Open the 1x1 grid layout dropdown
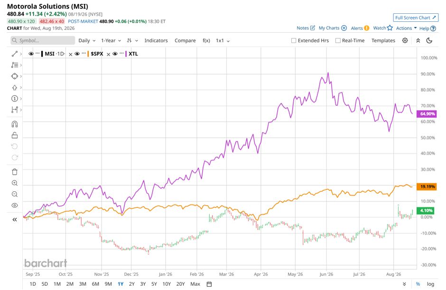This screenshot has height=290, width=446. click(x=223, y=40)
